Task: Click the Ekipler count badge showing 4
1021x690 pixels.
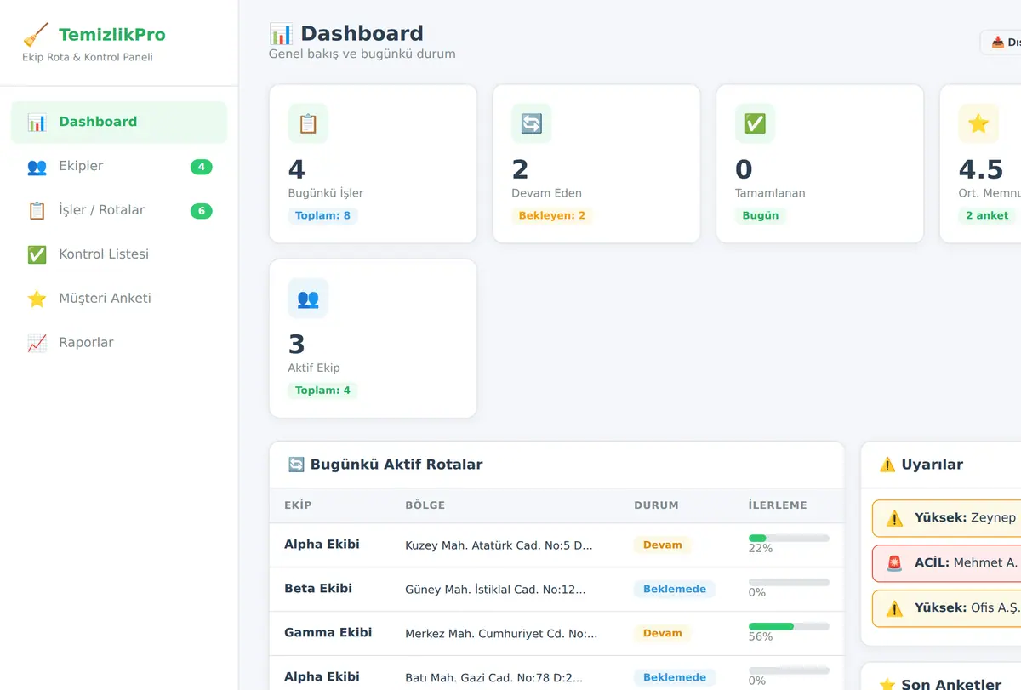Action: pos(202,167)
